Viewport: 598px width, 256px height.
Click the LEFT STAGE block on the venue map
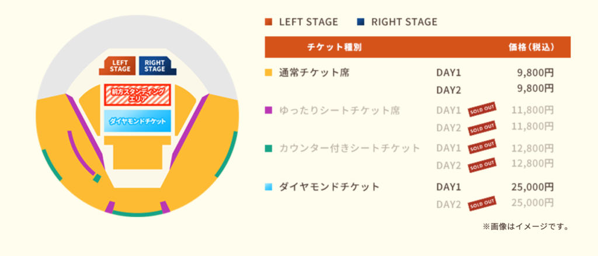tap(120, 65)
